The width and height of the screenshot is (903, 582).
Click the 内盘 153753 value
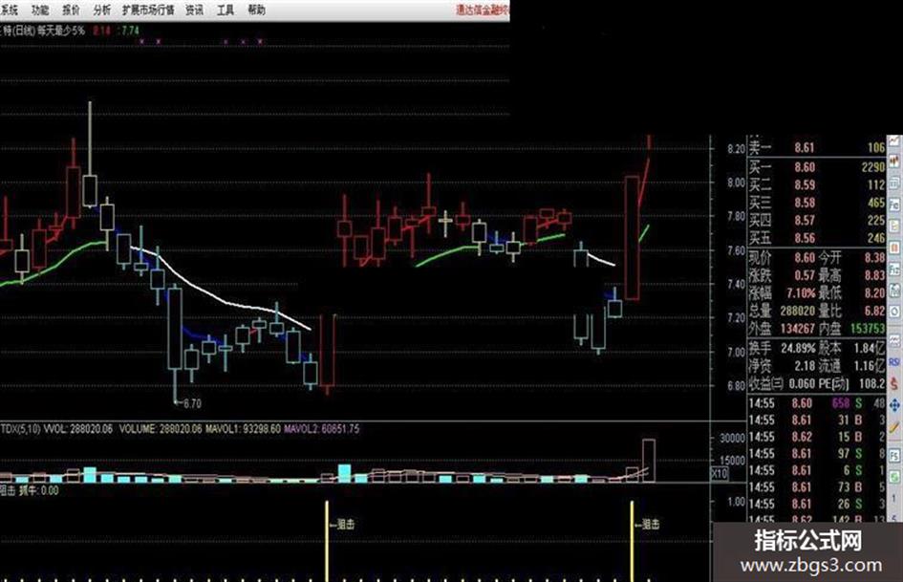click(x=868, y=329)
